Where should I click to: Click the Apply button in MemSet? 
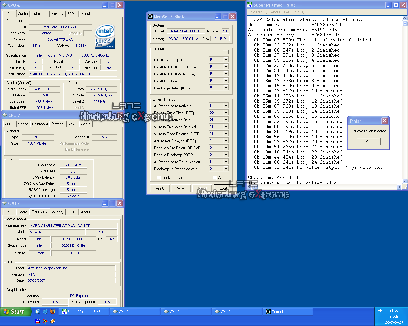pos(160,188)
